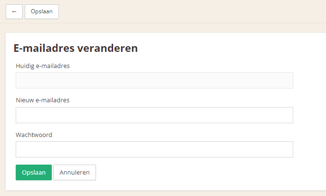Focus the Nieuw e-mailadres input field
This screenshot has width=326, height=196.
tap(154, 115)
